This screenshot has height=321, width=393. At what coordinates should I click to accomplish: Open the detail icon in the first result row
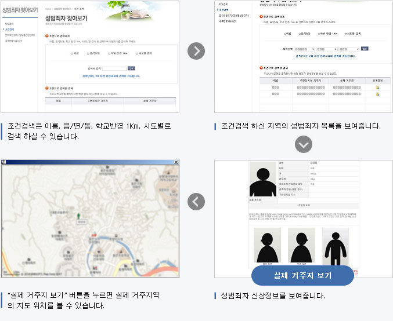(x=377, y=87)
